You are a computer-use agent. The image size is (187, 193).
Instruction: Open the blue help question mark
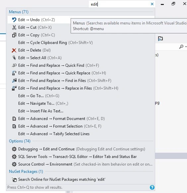[152, 187]
